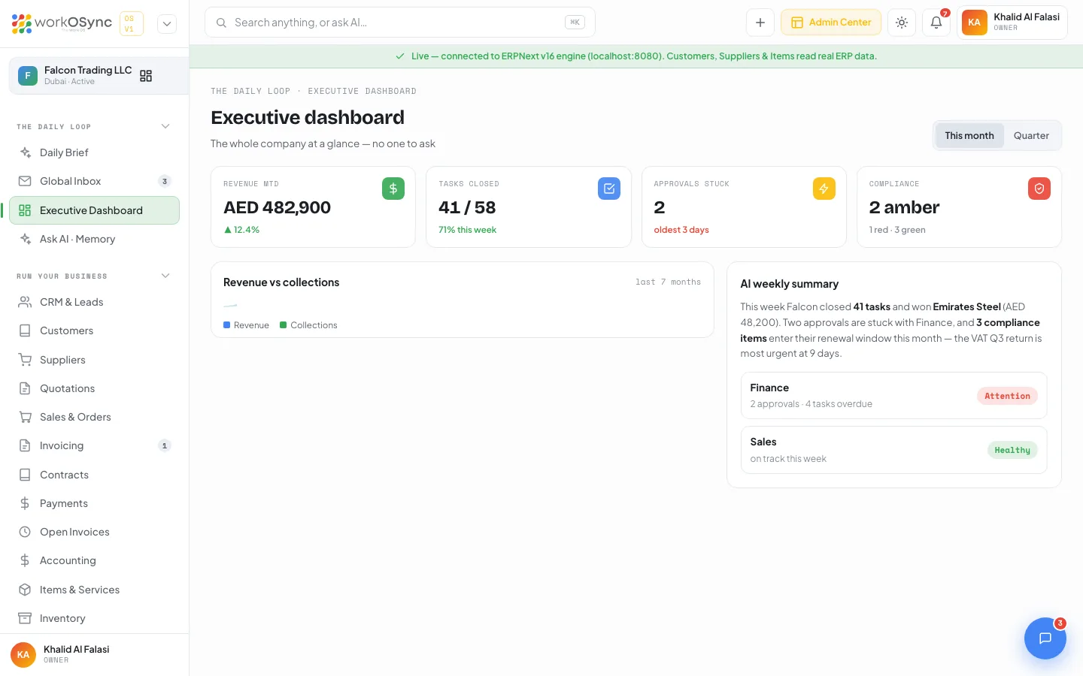Viewport: 1083px width, 676px height.
Task: Open the notifications bell
Action: tap(936, 23)
